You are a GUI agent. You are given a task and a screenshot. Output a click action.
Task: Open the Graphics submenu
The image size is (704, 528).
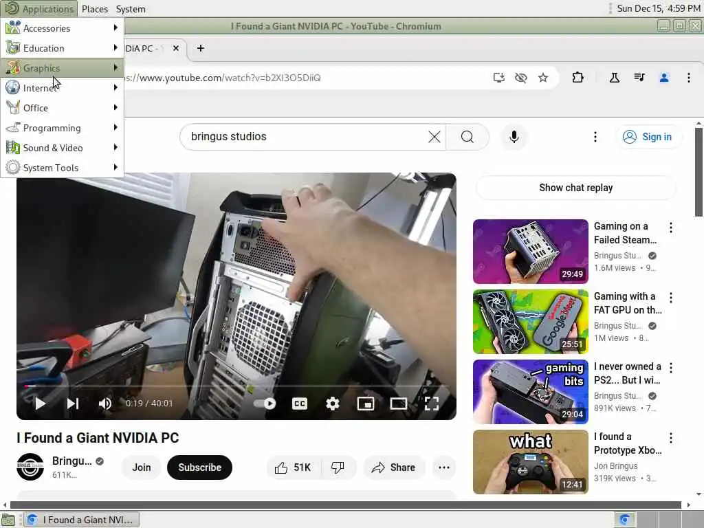[x=62, y=68]
